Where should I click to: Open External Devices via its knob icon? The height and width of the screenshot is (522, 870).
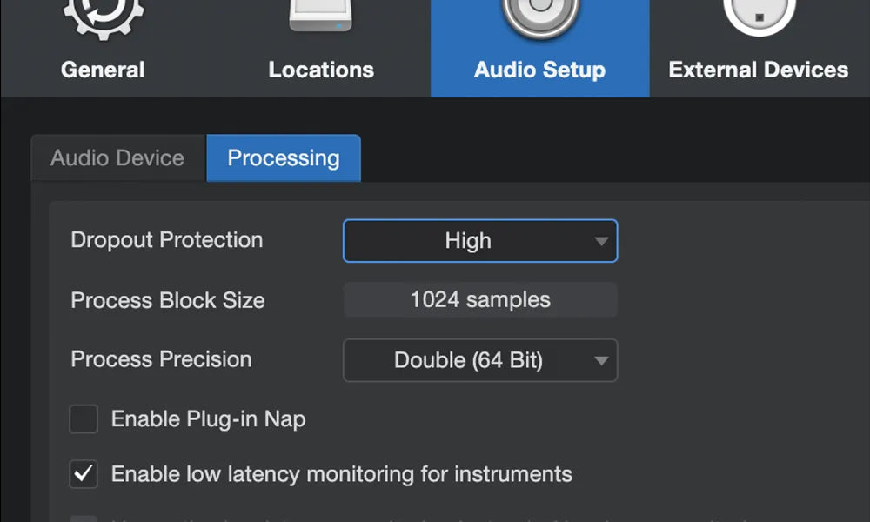[757, 16]
